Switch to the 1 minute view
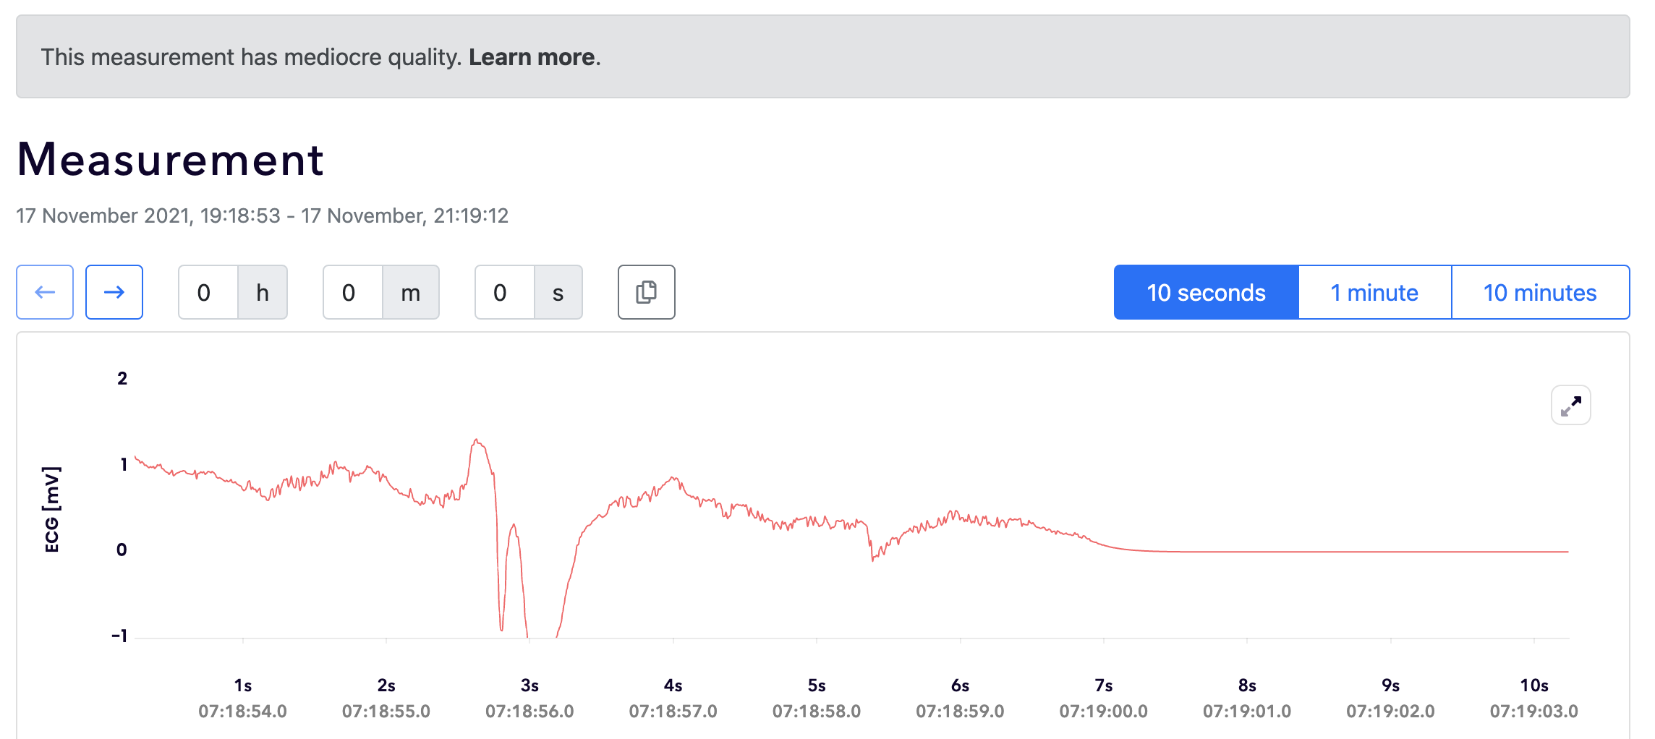1655x739 pixels. 1374,292
